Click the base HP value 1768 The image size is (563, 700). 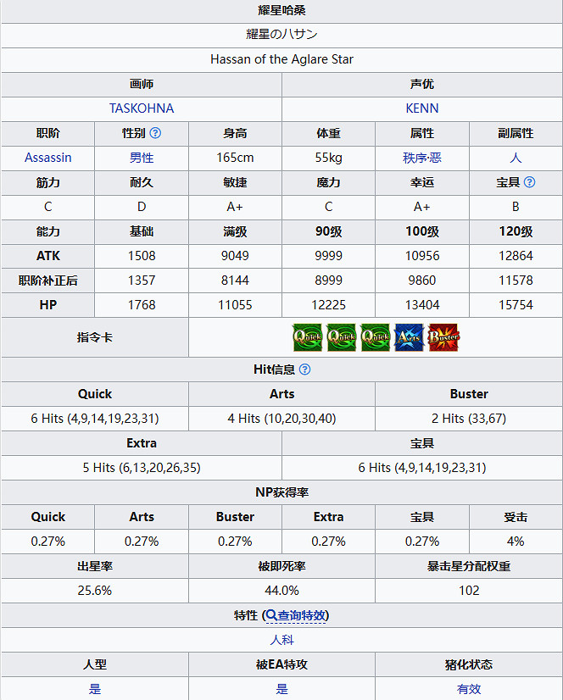142,305
